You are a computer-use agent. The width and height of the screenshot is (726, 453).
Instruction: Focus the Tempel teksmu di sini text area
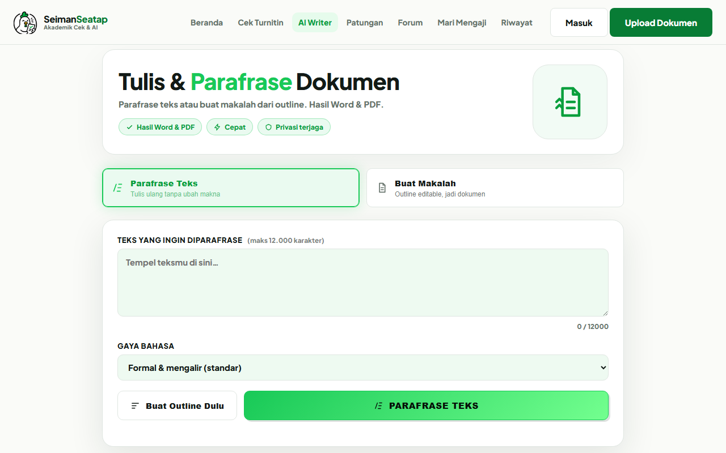363,283
